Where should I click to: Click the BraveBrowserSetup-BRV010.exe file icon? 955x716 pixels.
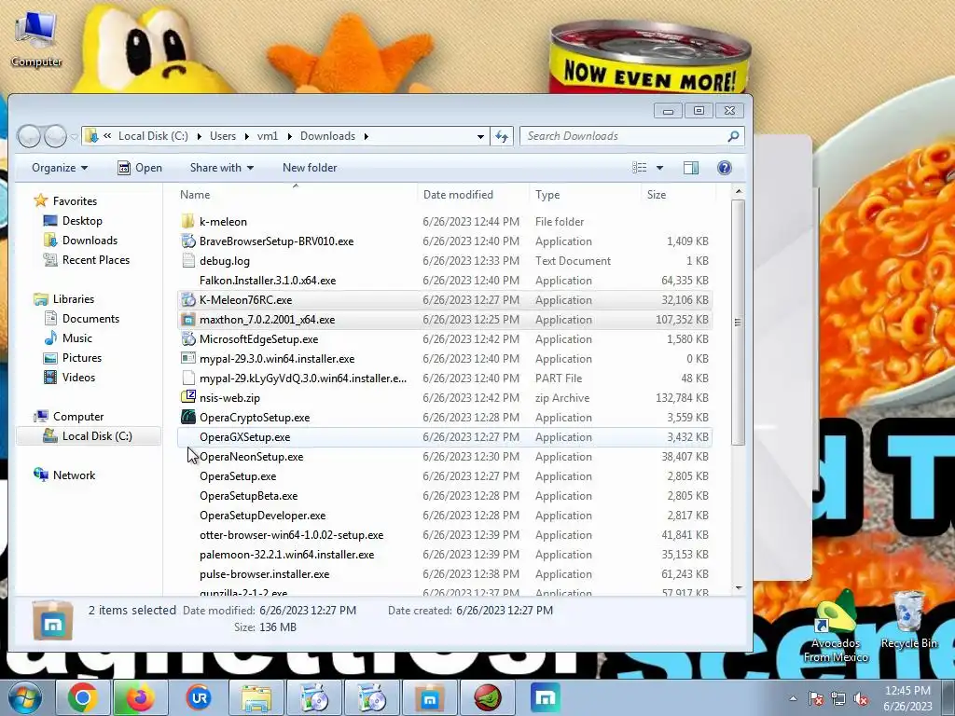coord(188,241)
